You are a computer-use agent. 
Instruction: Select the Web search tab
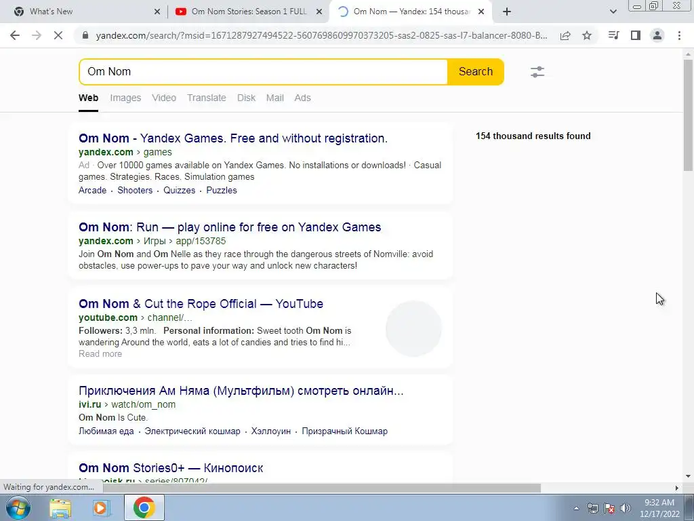click(89, 98)
